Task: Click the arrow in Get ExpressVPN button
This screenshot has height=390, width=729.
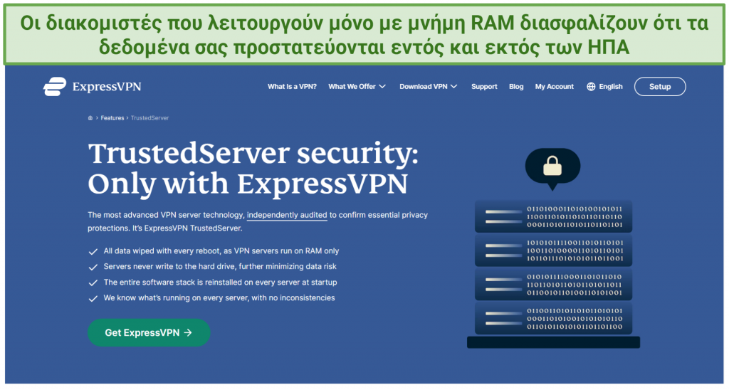Action: tap(188, 333)
